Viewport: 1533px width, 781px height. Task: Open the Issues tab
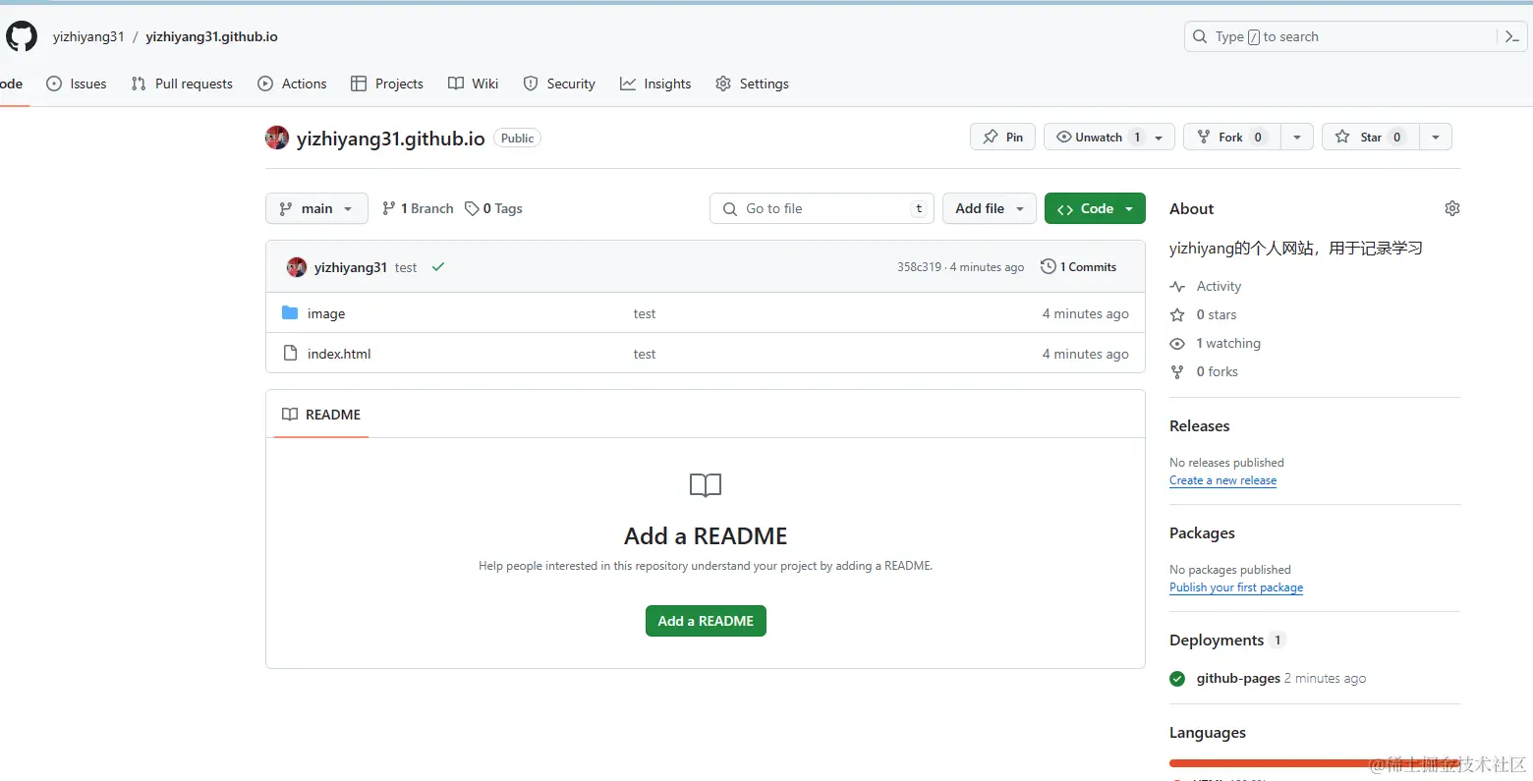coord(77,84)
